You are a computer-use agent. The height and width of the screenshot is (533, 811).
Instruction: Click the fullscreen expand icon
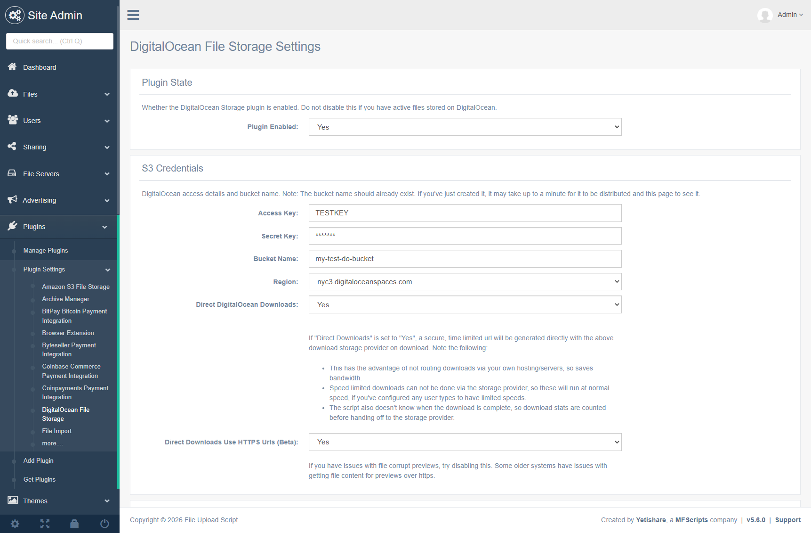click(45, 524)
